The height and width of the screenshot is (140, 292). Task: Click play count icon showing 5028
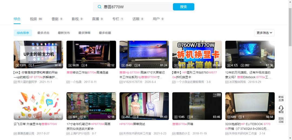point(70,65)
